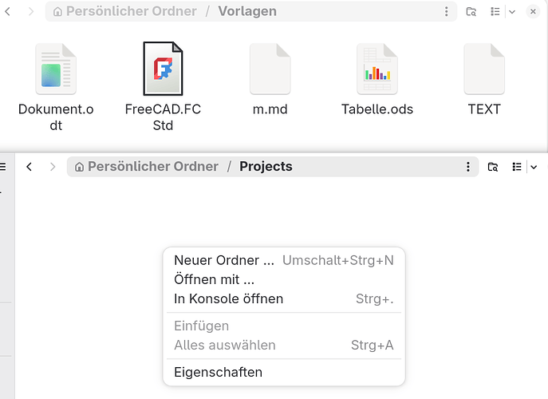Search folder in the Vorlagen window

471,12
